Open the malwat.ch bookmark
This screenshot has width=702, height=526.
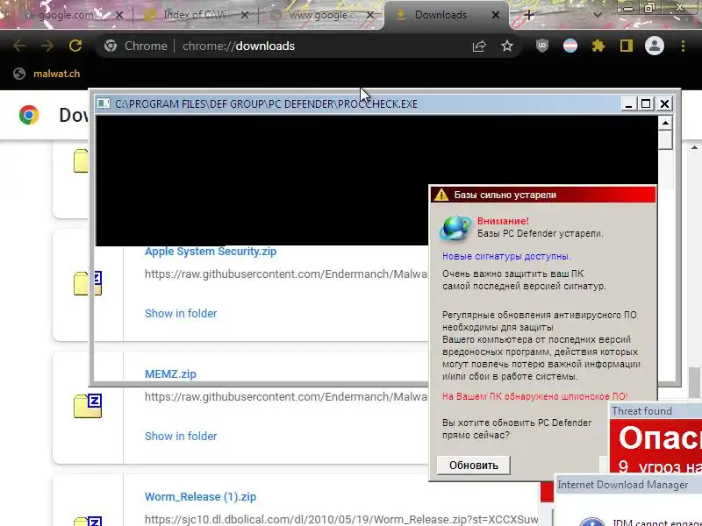[x=47, y=74]
